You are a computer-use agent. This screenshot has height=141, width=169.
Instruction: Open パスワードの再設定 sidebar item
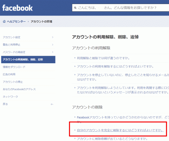coord(28,52)
